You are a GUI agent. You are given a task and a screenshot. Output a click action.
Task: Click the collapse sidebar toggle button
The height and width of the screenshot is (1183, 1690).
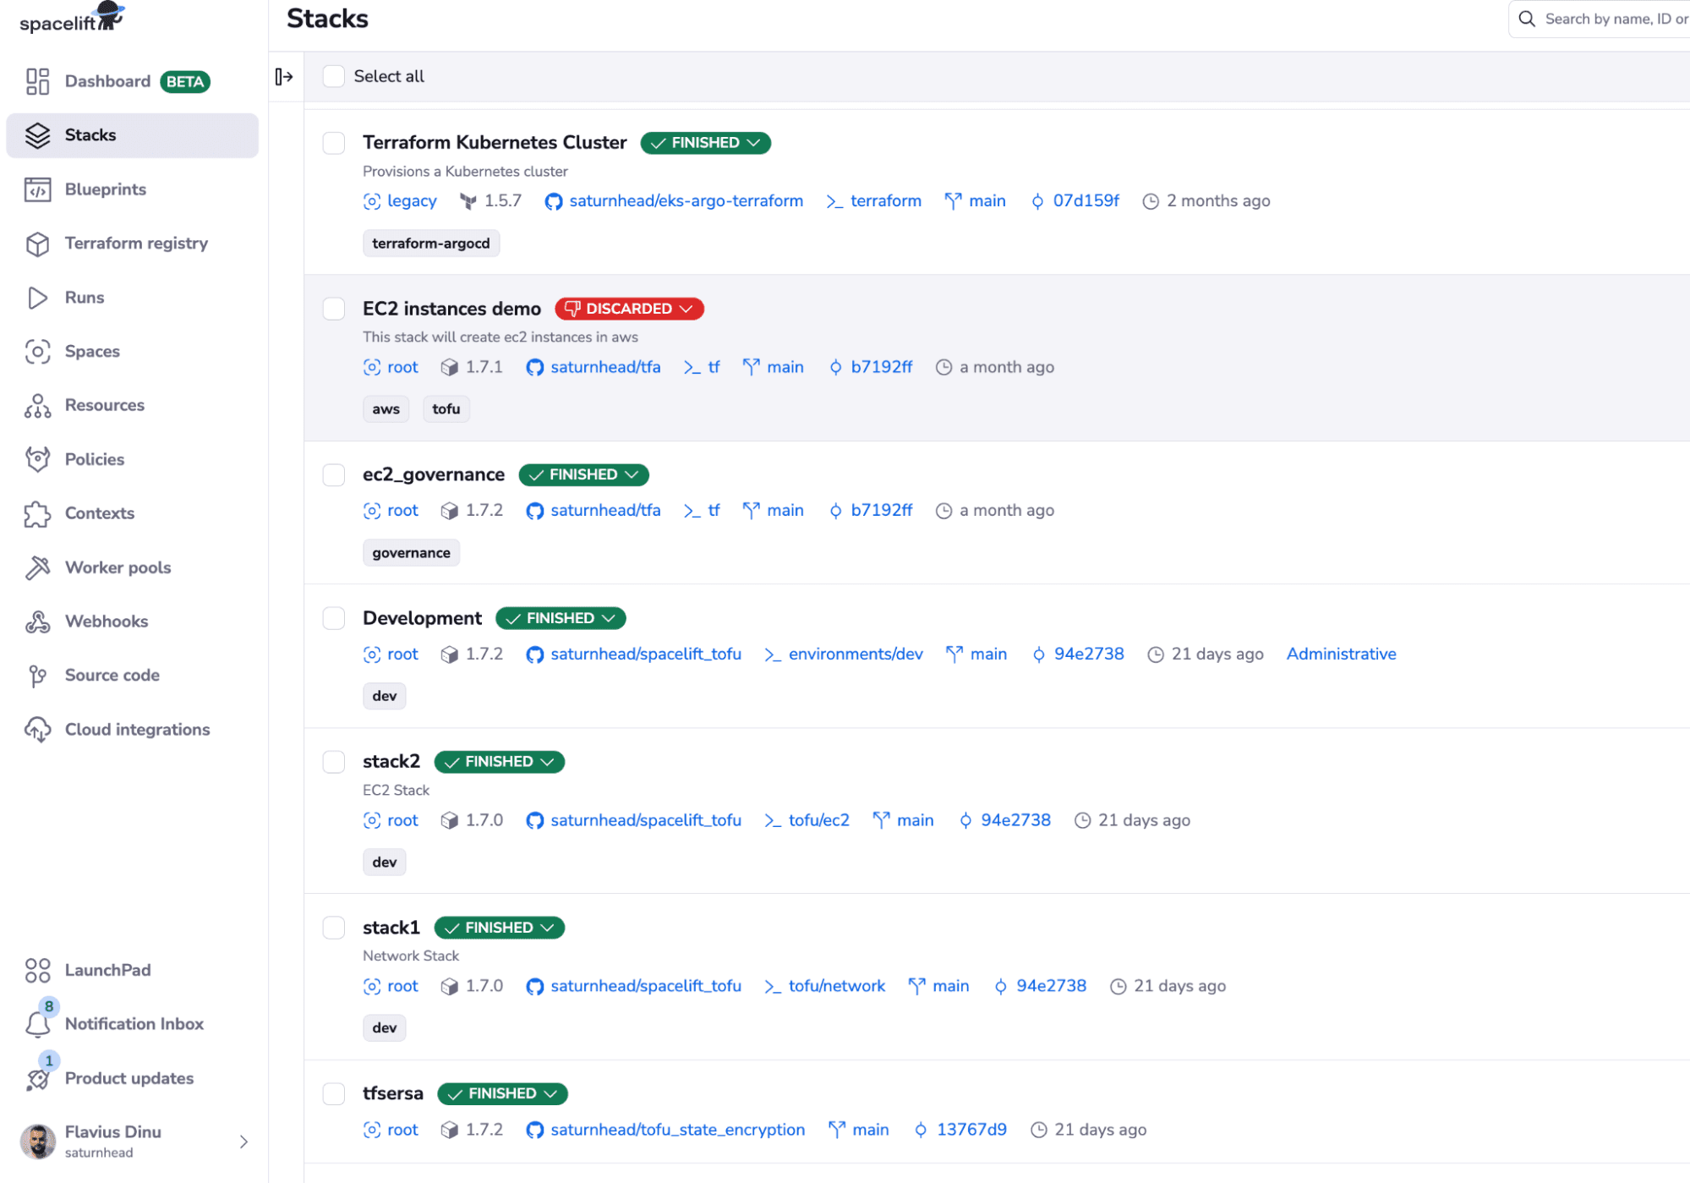tap(284, 76)
